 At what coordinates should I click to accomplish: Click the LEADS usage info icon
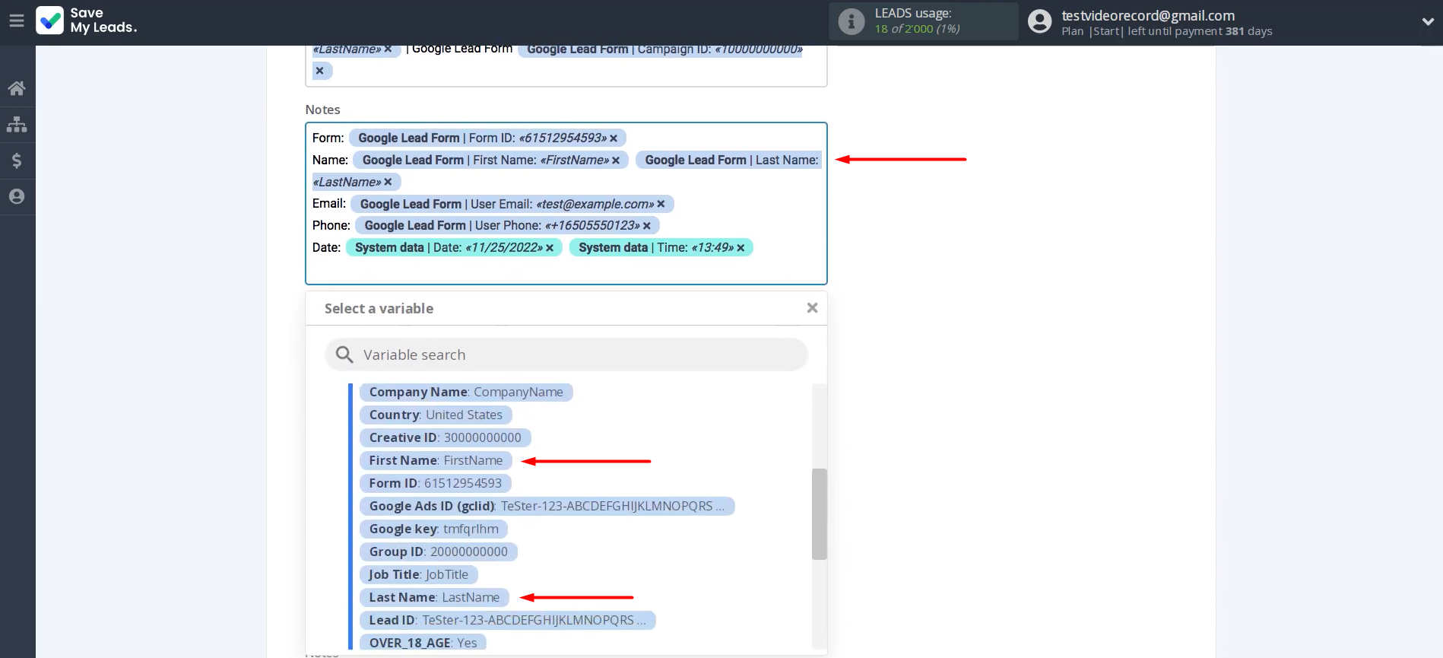point(851,22)
